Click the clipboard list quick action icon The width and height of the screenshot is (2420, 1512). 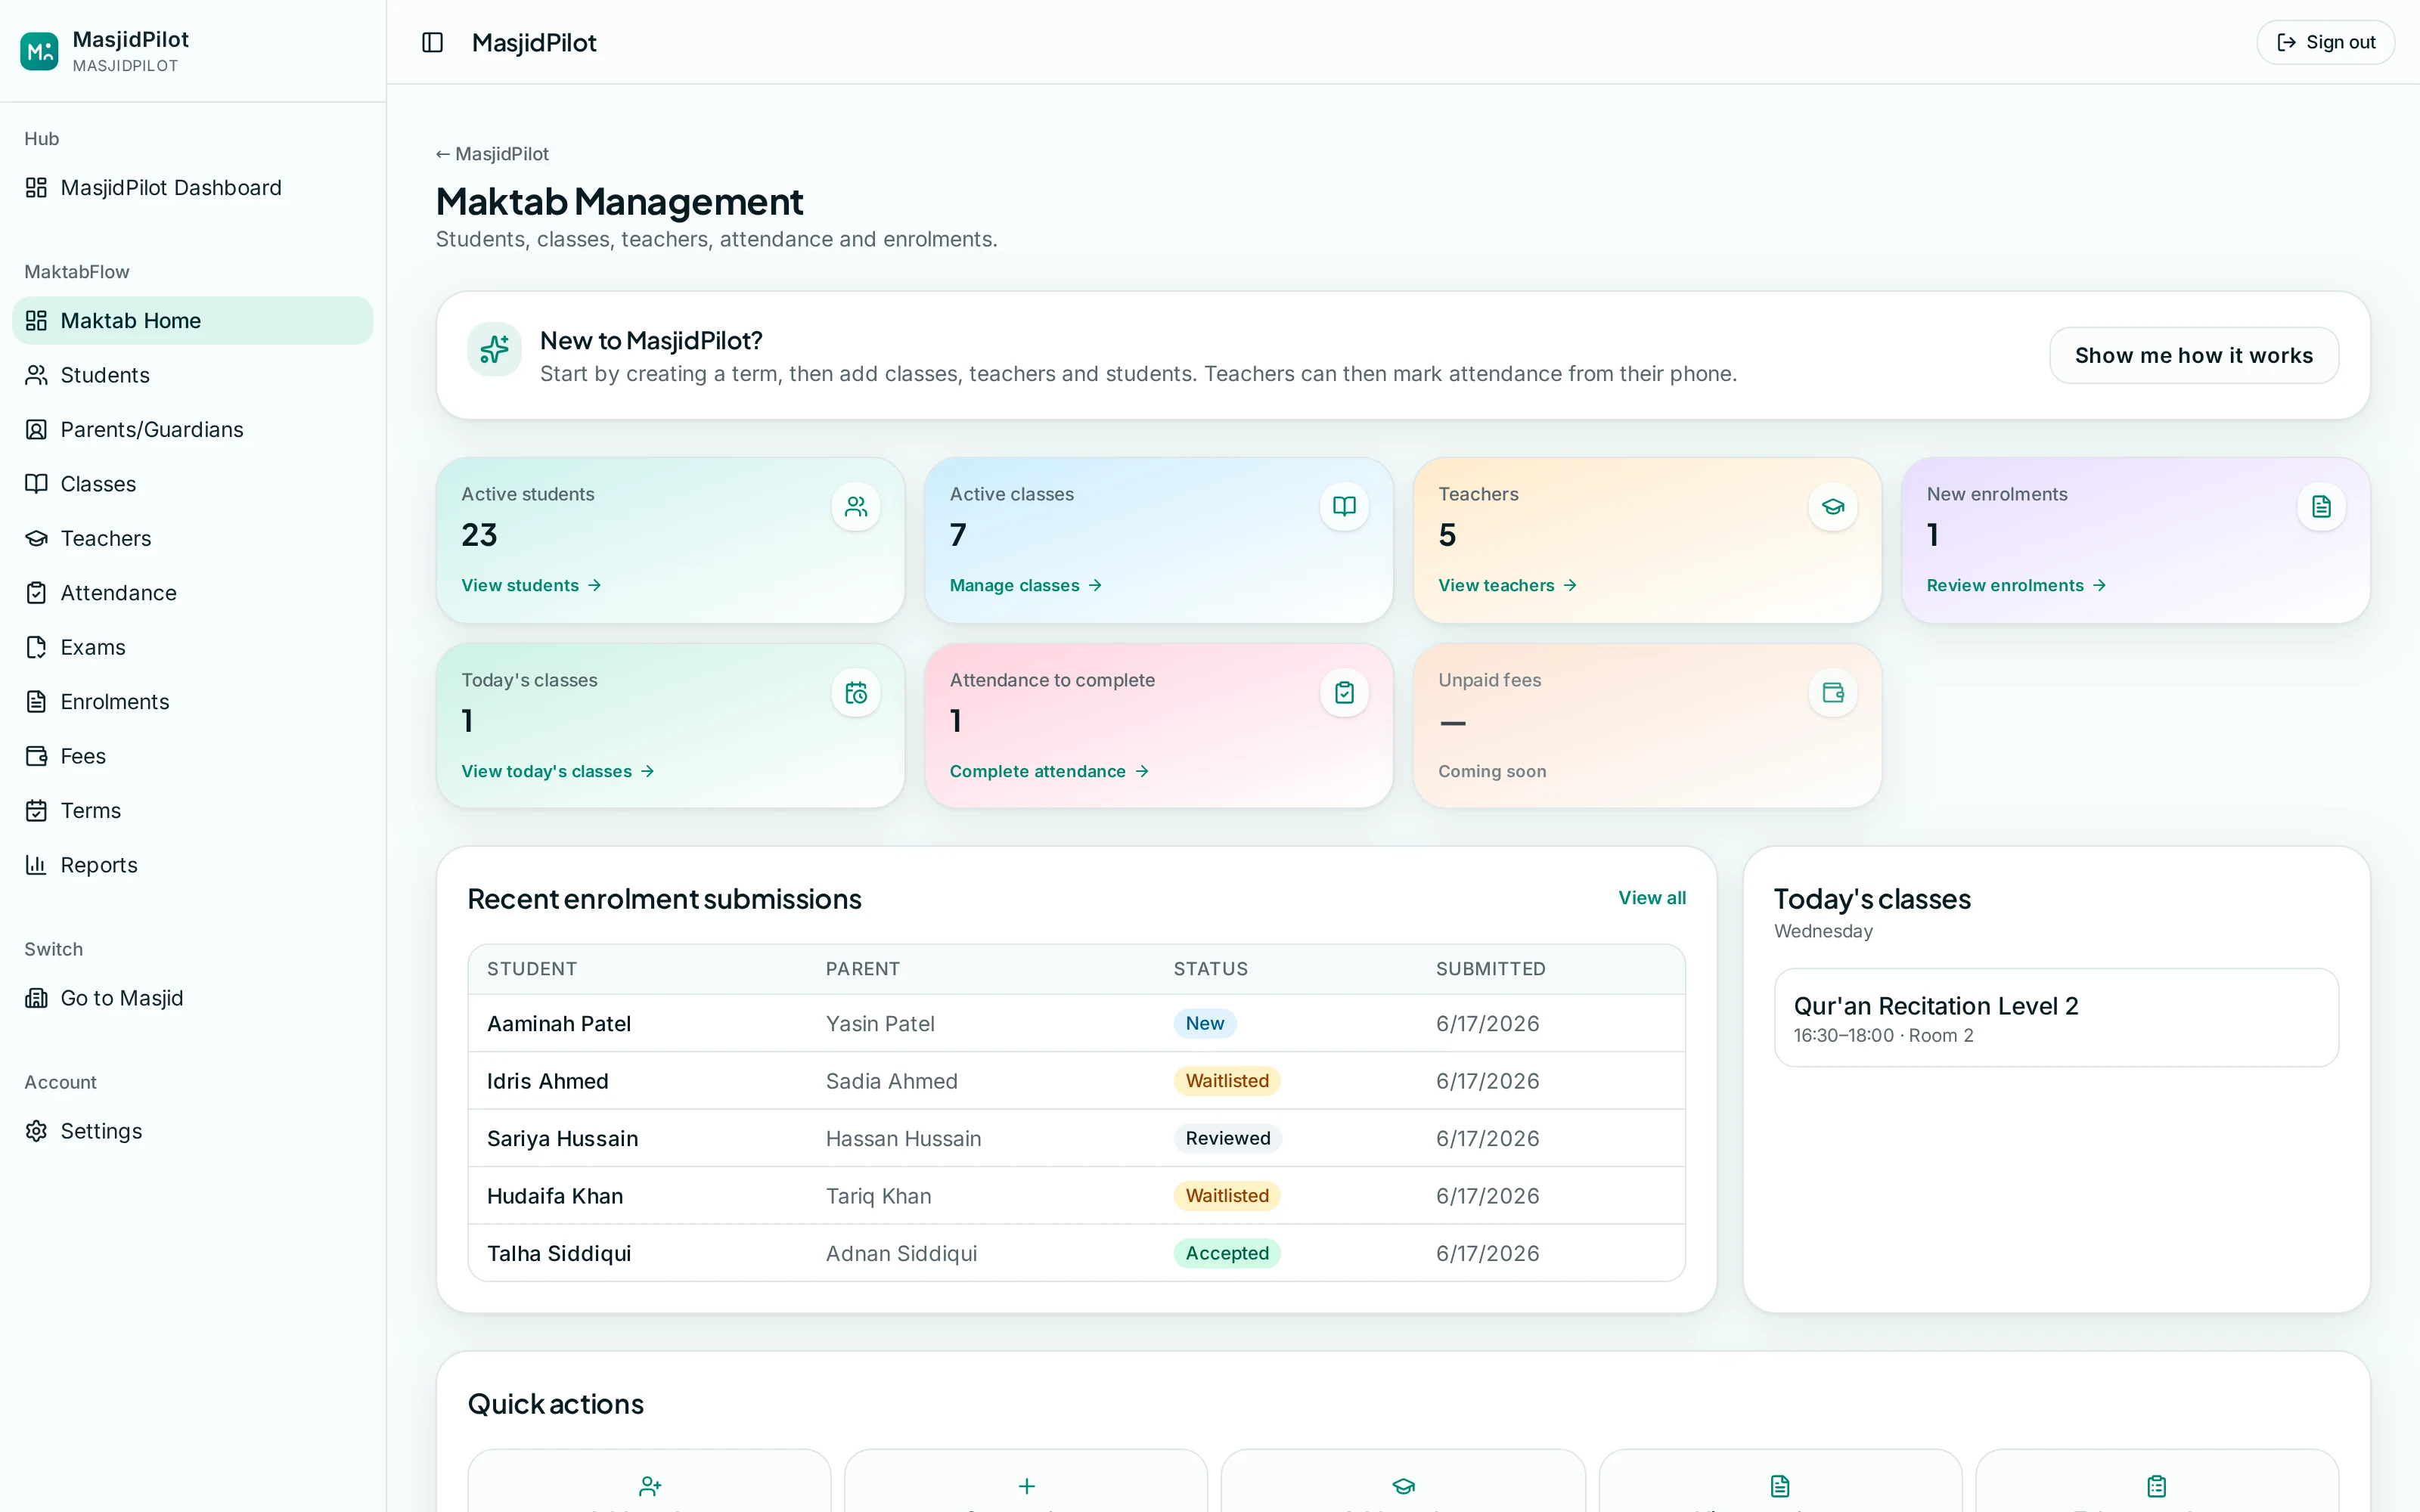(x=2156, y=1486)
